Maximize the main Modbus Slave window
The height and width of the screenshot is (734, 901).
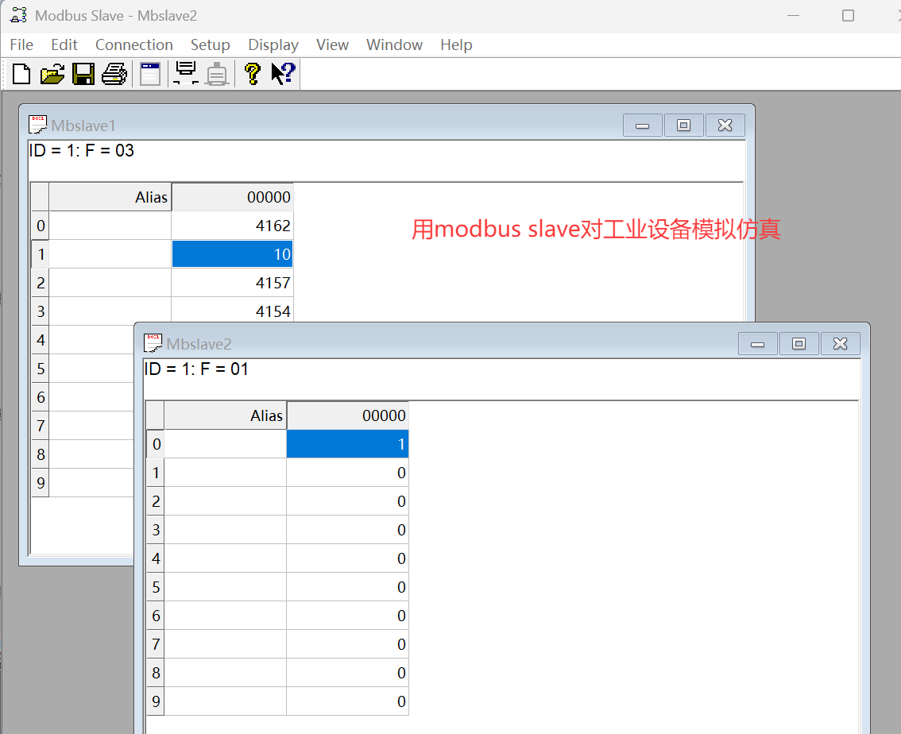point(848,16)
